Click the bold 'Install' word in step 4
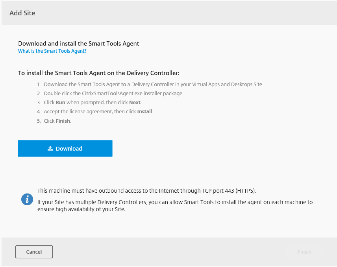This screenshot has height=267, width=337. 144,112
